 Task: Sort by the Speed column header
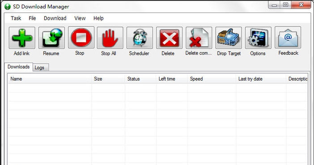212,79
